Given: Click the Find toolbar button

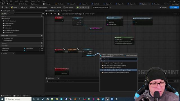Looking at the screenshot, I should [32, 7].
